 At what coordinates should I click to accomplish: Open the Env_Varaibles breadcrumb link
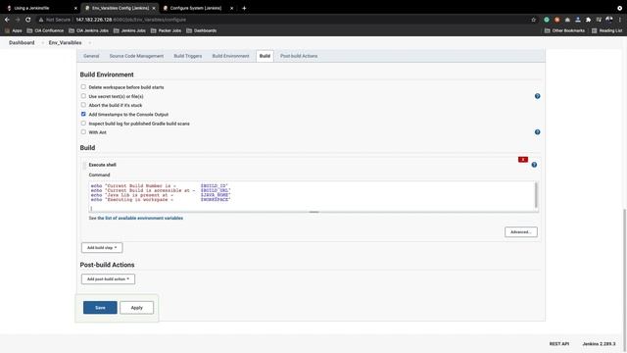(66, 43)
